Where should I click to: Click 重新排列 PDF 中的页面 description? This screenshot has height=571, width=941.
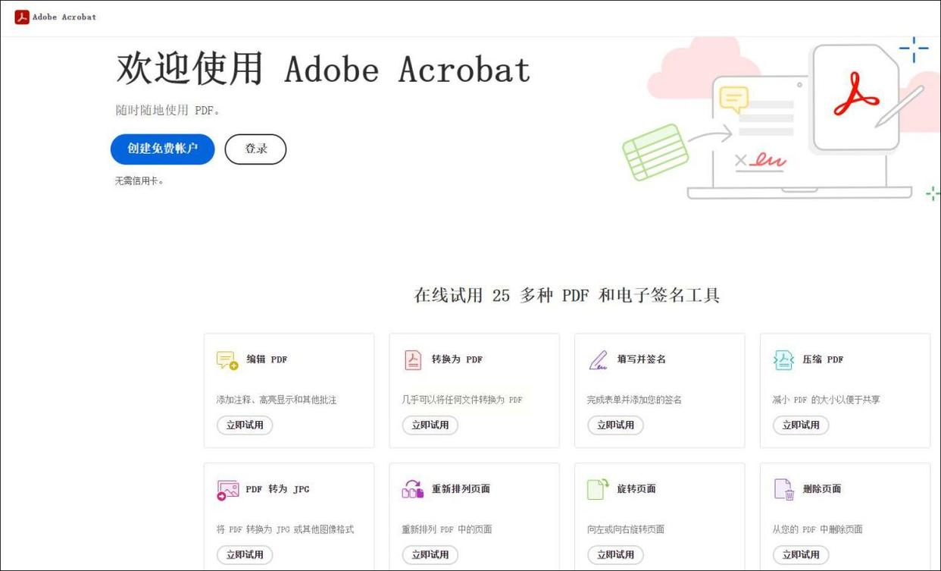[447, 529]
